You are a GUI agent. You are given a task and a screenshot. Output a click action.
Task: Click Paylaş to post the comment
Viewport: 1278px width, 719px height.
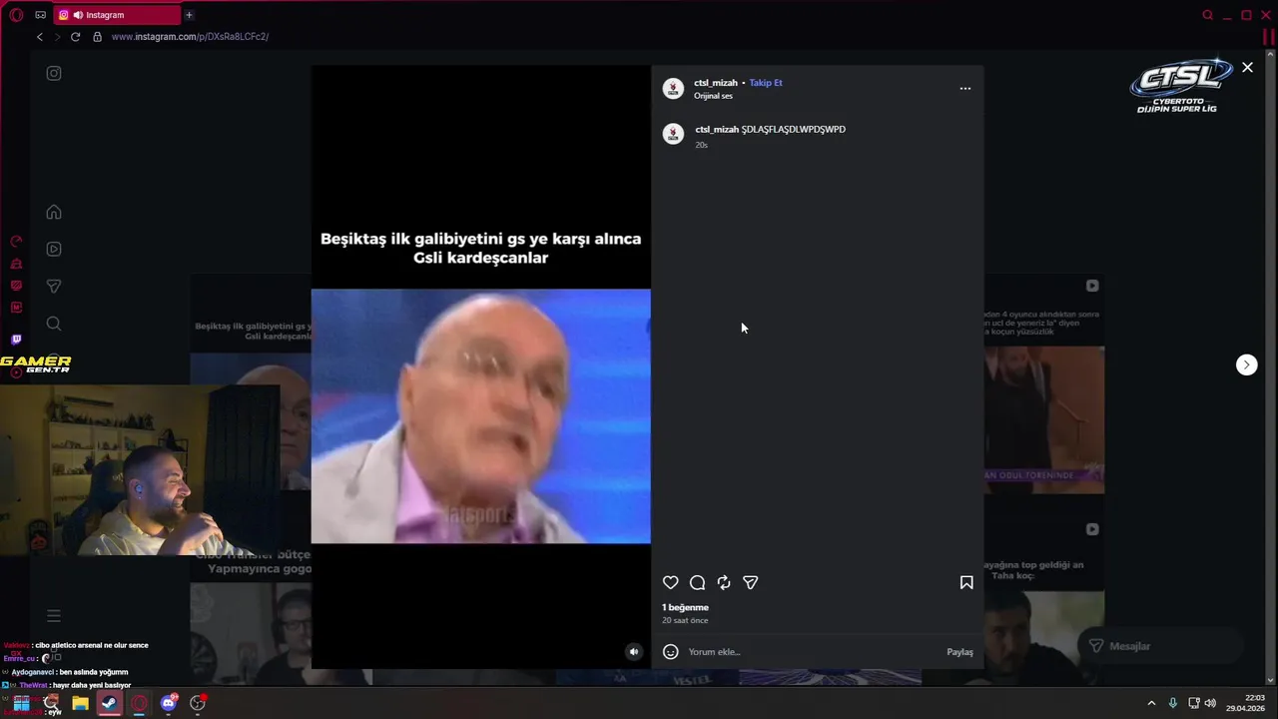[x=959, y=652]
